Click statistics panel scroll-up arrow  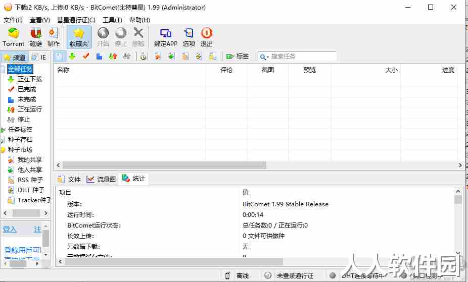coord(458,192)
